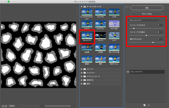Select the 粗描き filter thumbnail

(x=87, y=59)
